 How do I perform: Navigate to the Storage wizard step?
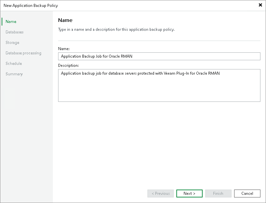[x=12, y=42]
